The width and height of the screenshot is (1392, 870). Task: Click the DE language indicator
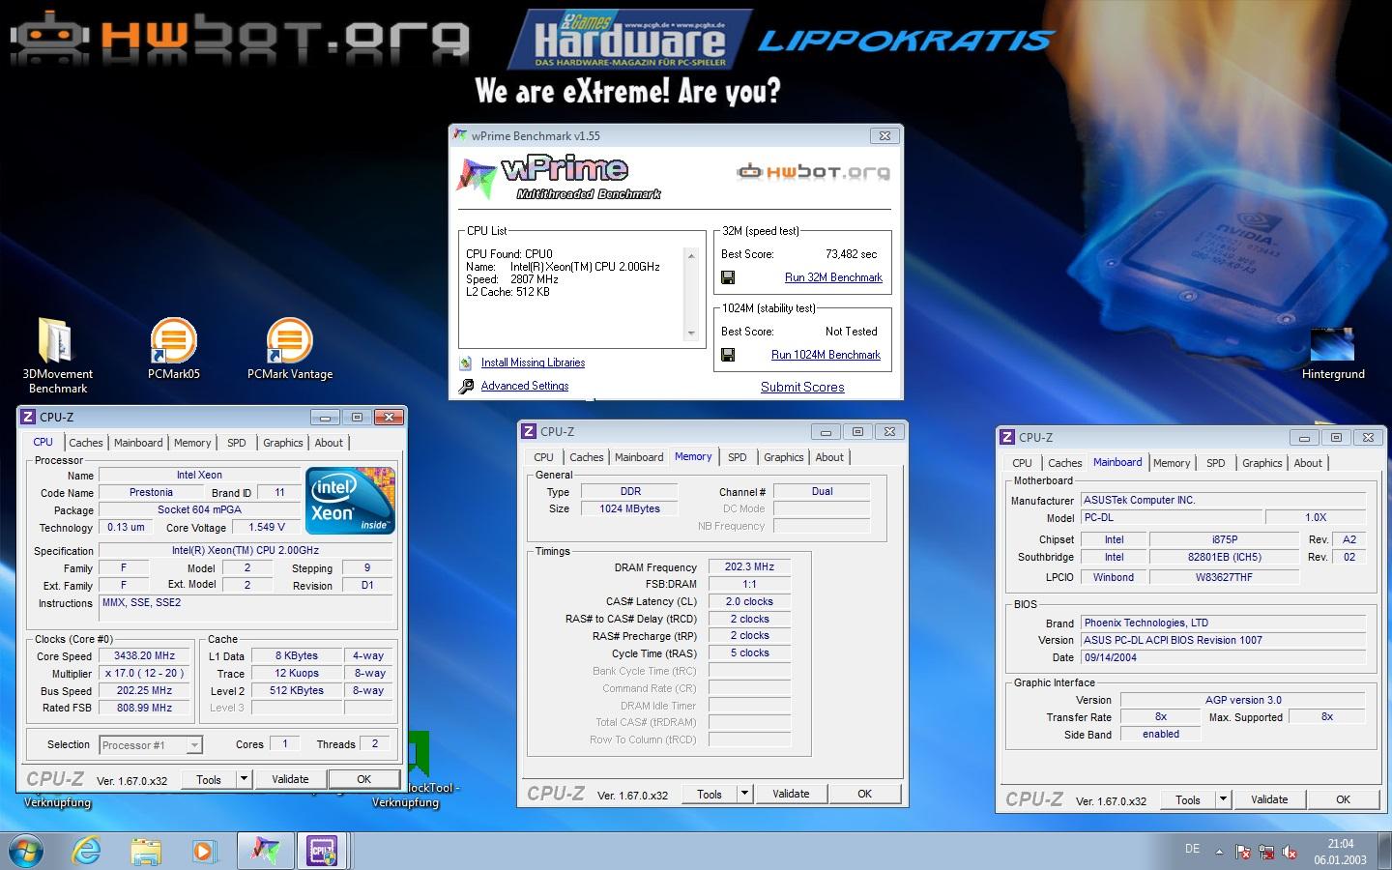click(1192, 849)
